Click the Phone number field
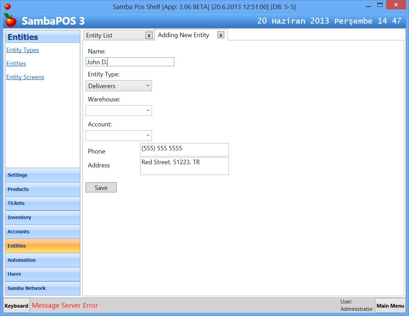The height and width of the screenshot is (316, 409). 184,149
